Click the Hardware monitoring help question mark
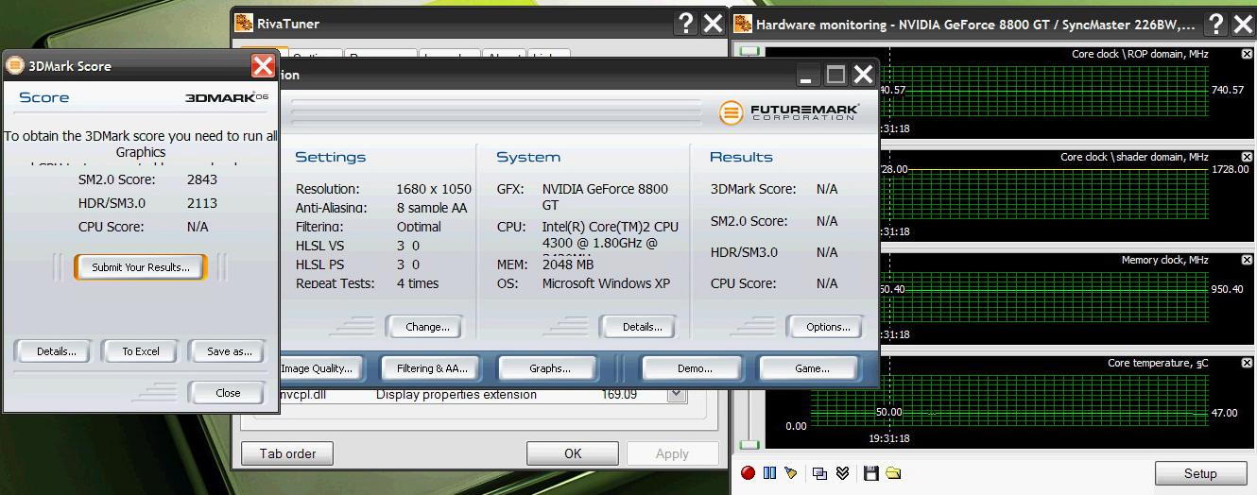Image resolution: width=1257 pixels, height=495 pixels. (1217, 24)
